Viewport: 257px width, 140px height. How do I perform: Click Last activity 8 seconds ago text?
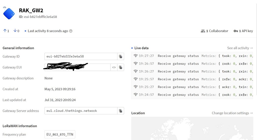48,31
